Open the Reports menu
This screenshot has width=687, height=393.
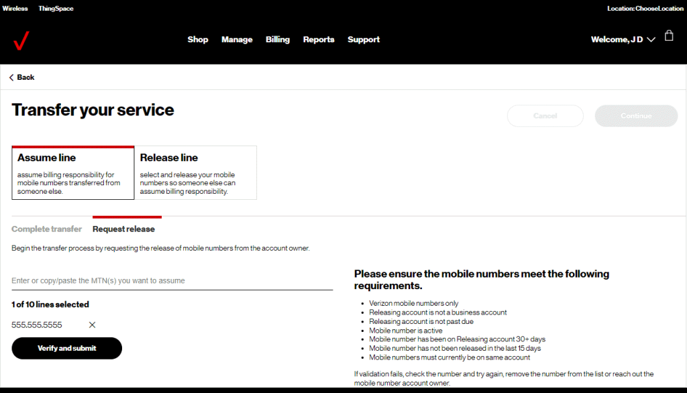[x=319, y=40]
